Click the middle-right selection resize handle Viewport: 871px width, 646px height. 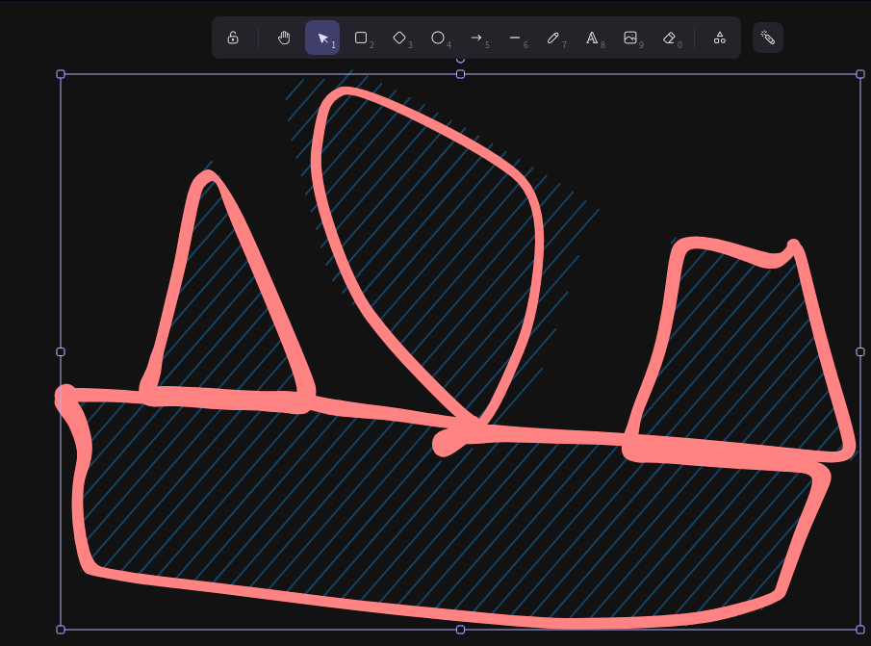click(860, 351)
